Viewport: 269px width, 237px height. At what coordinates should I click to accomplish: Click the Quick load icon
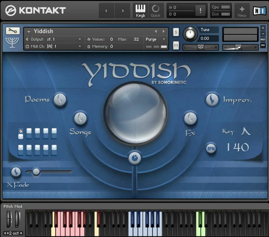coord(155,10)
